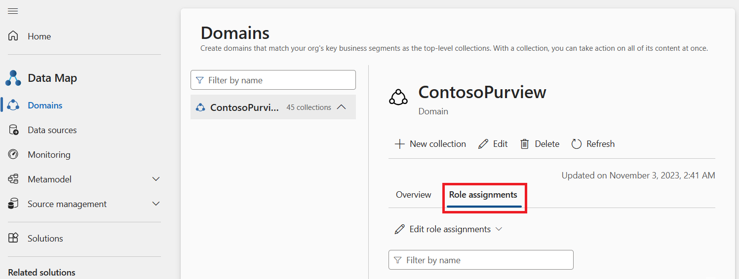
Task: Click the Solutions grid icon
Action: point(13,238)
